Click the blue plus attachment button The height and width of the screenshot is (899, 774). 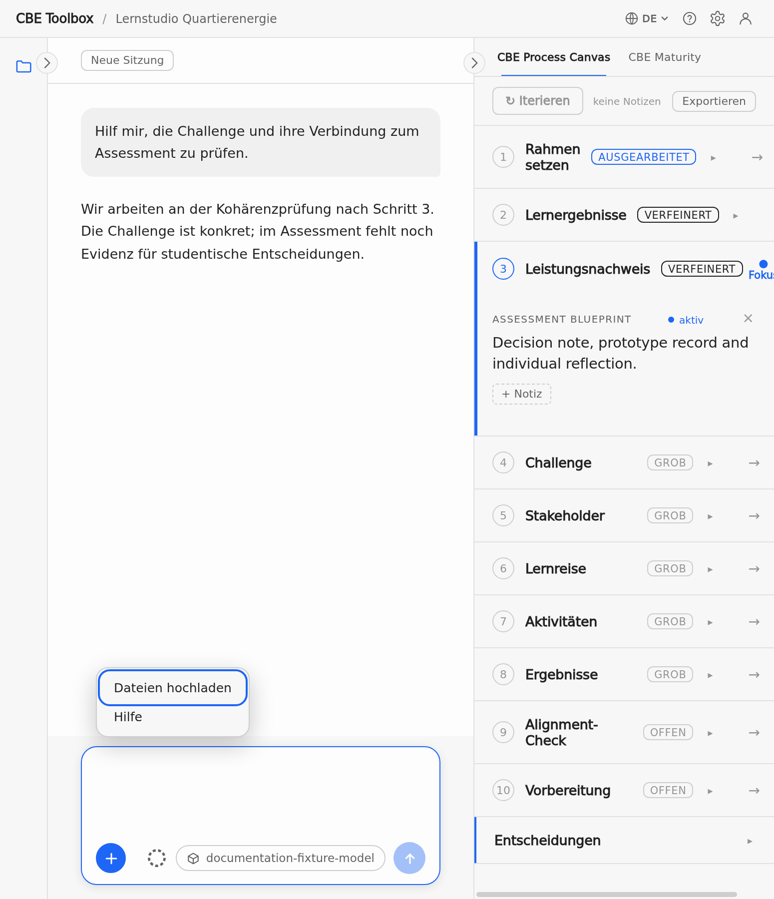coord(111,858)
